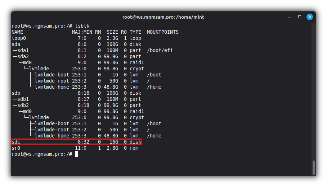Click the /boot/efi mountpoint text
Viewport: 327px width, 187px height.
160,50
